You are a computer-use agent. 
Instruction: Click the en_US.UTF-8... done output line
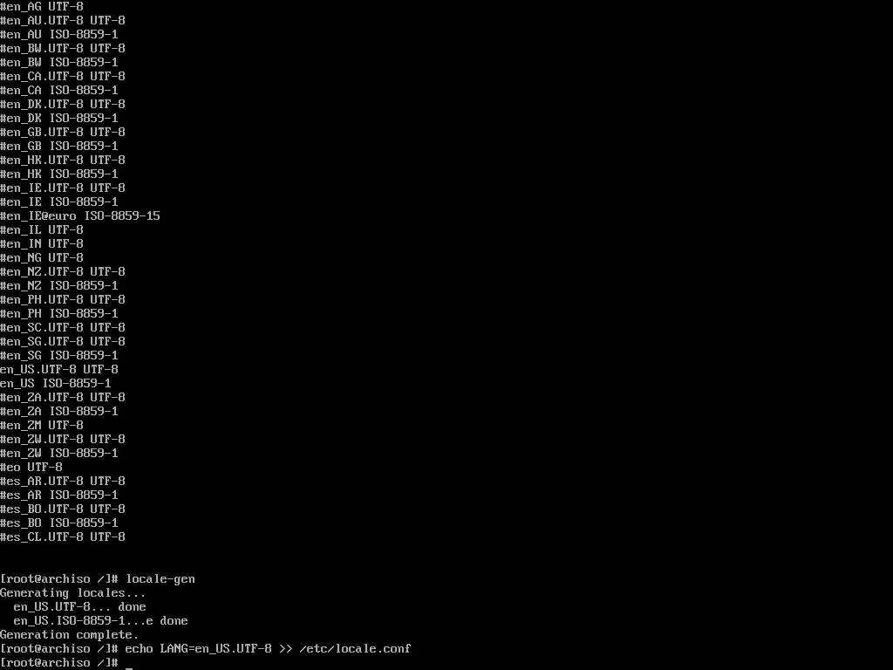point(79,607)
